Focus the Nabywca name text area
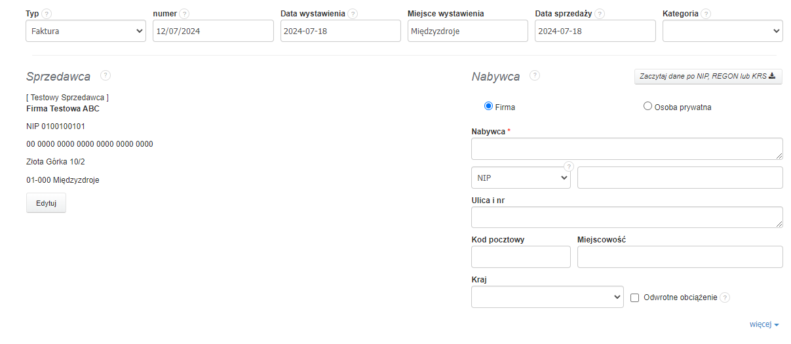 point(627,149)
